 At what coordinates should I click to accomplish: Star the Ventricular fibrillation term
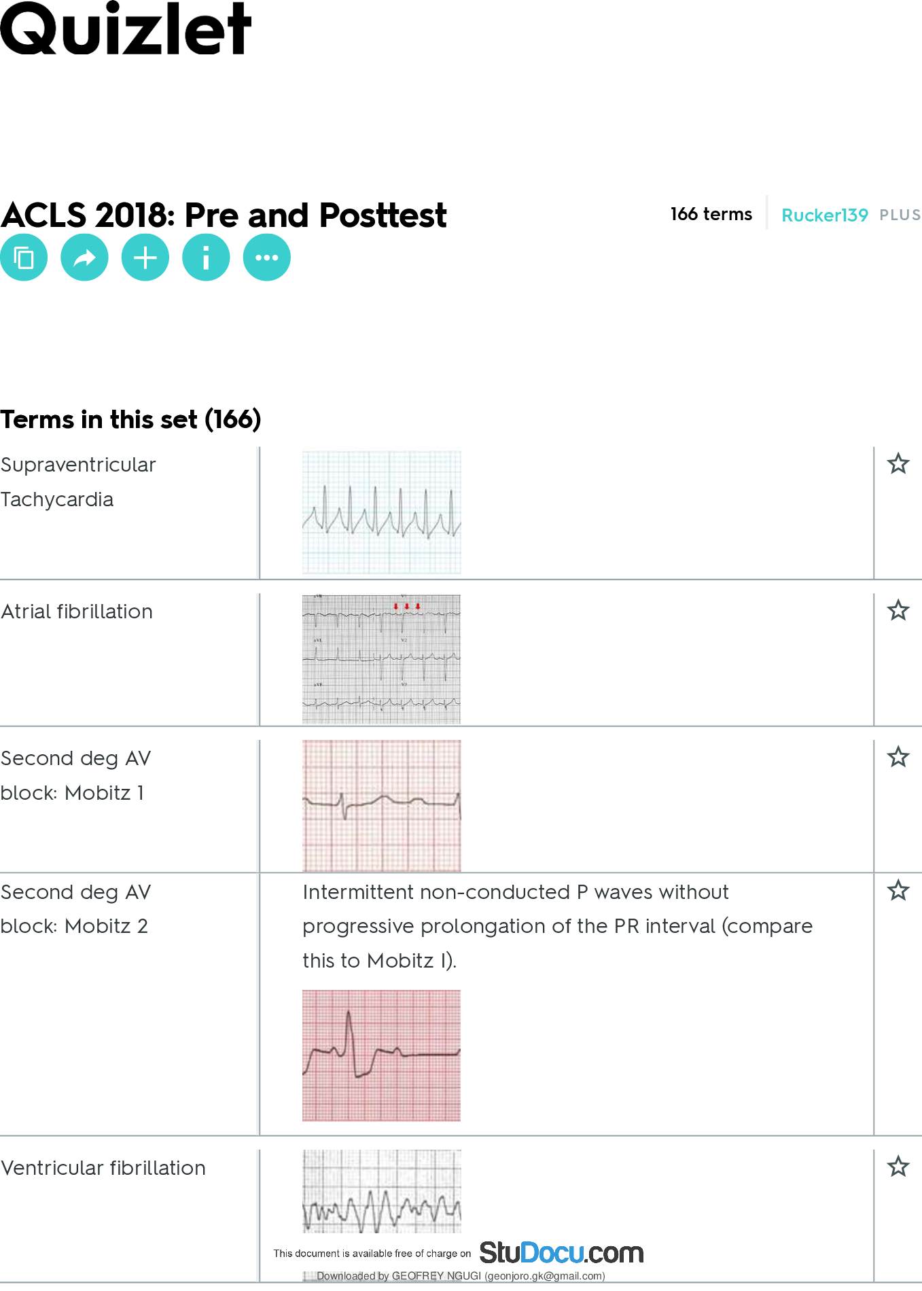click(898, 1167)
